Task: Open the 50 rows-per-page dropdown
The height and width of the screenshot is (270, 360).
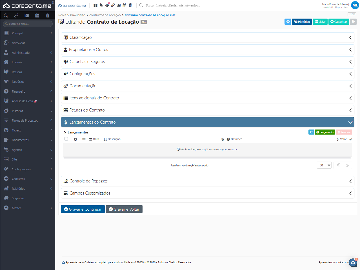Action: 324,165
